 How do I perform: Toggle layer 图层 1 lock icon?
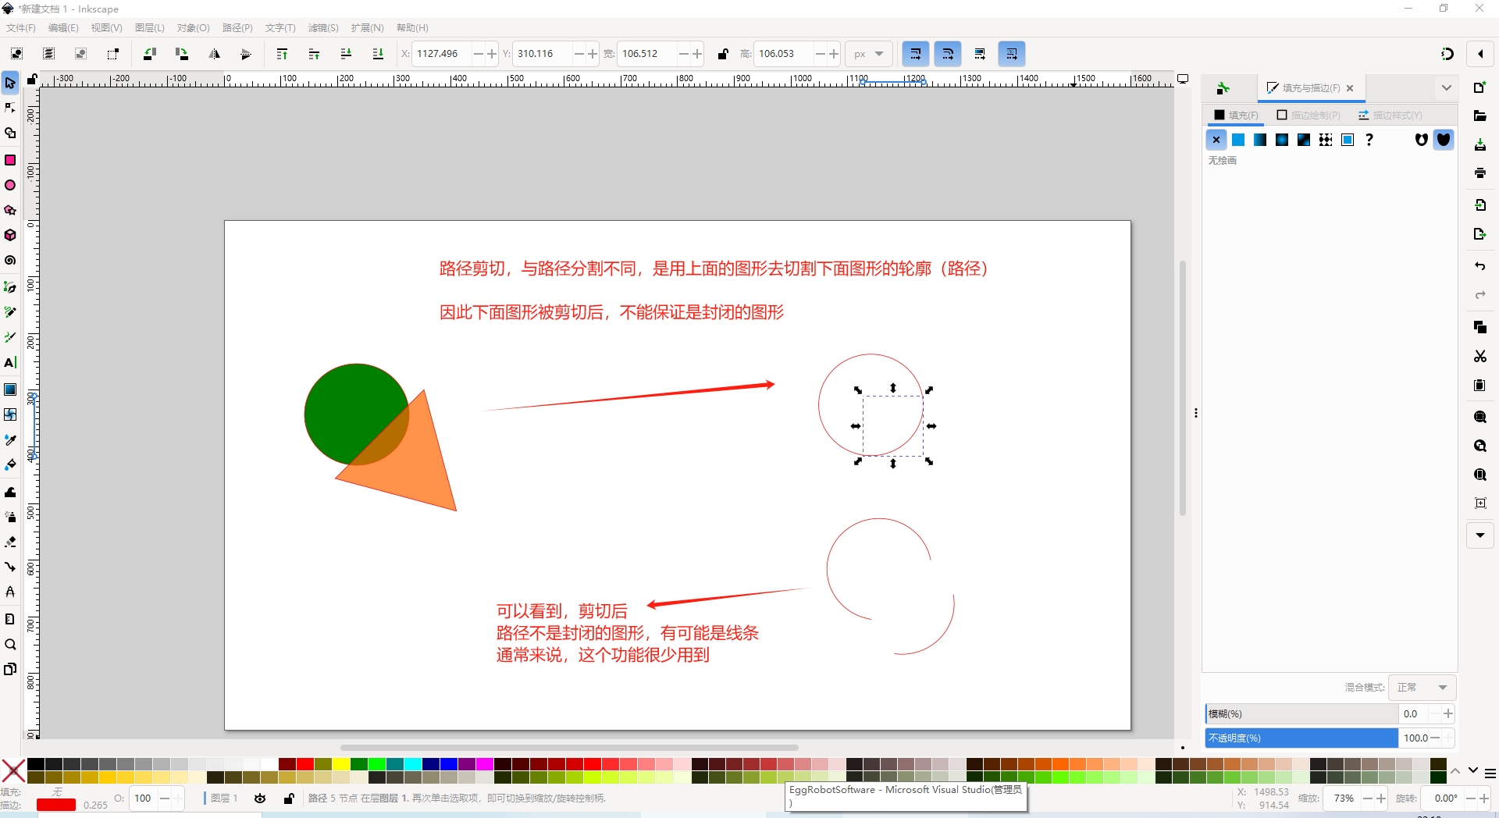tap(289, 798)
